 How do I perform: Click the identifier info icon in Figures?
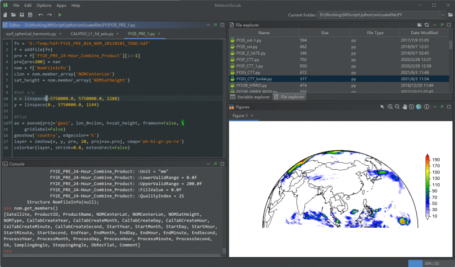pyautogui.click(x=425, y=106)
